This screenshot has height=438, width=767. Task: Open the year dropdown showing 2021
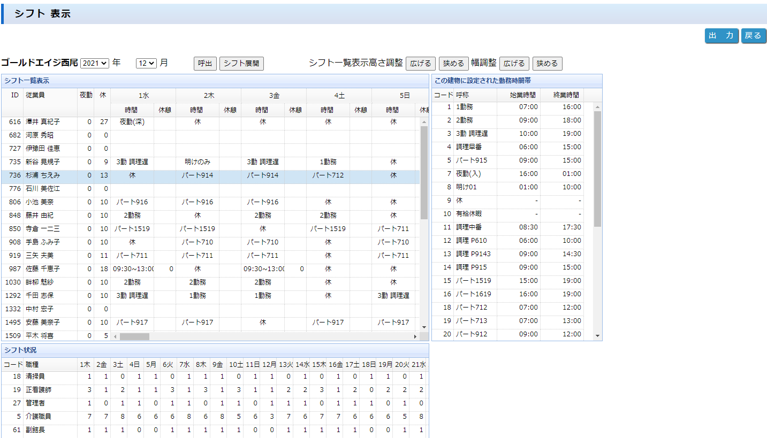pos(95,63)
